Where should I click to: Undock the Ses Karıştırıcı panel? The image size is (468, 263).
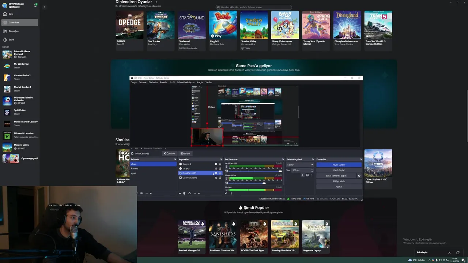pos(283,159)
